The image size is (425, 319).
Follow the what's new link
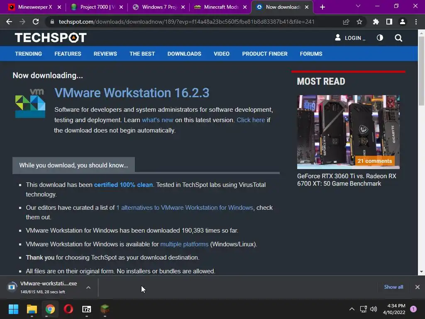tap(157, 120)
